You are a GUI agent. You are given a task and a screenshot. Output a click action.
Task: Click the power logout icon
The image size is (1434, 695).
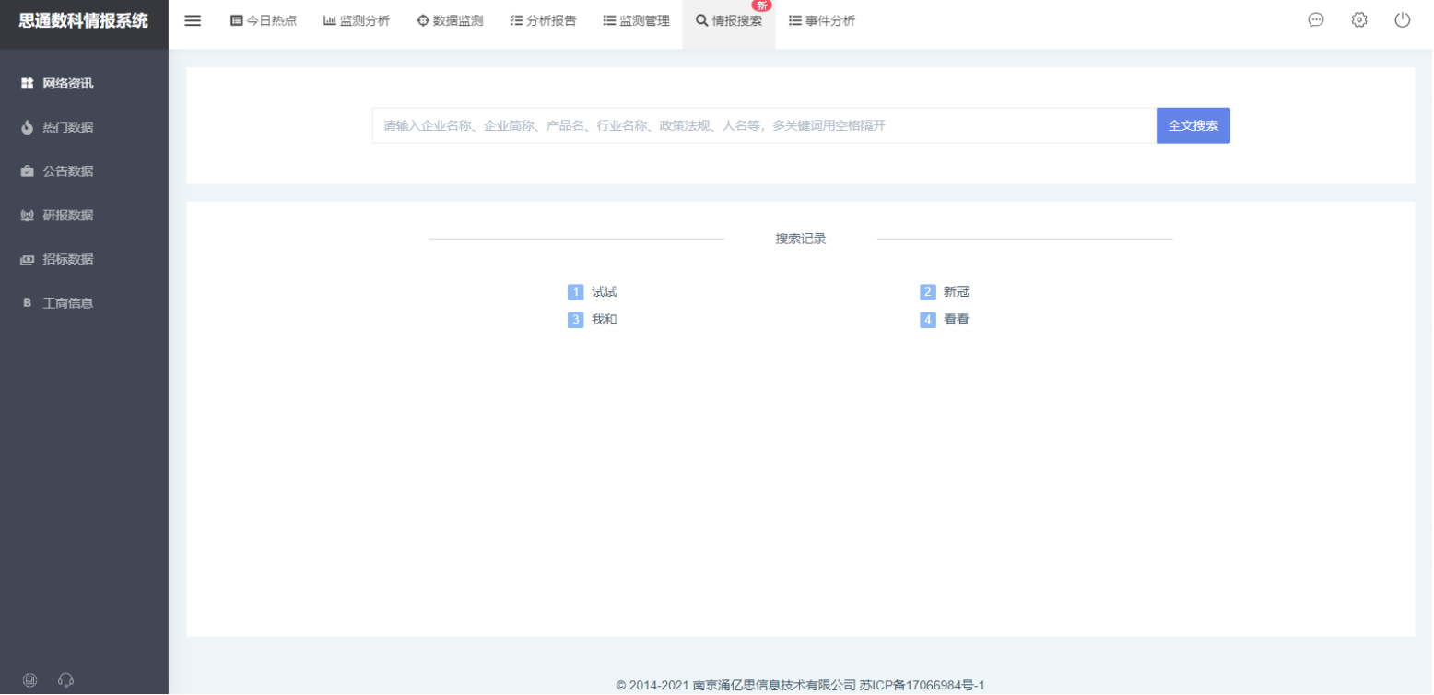(1402, 20)
